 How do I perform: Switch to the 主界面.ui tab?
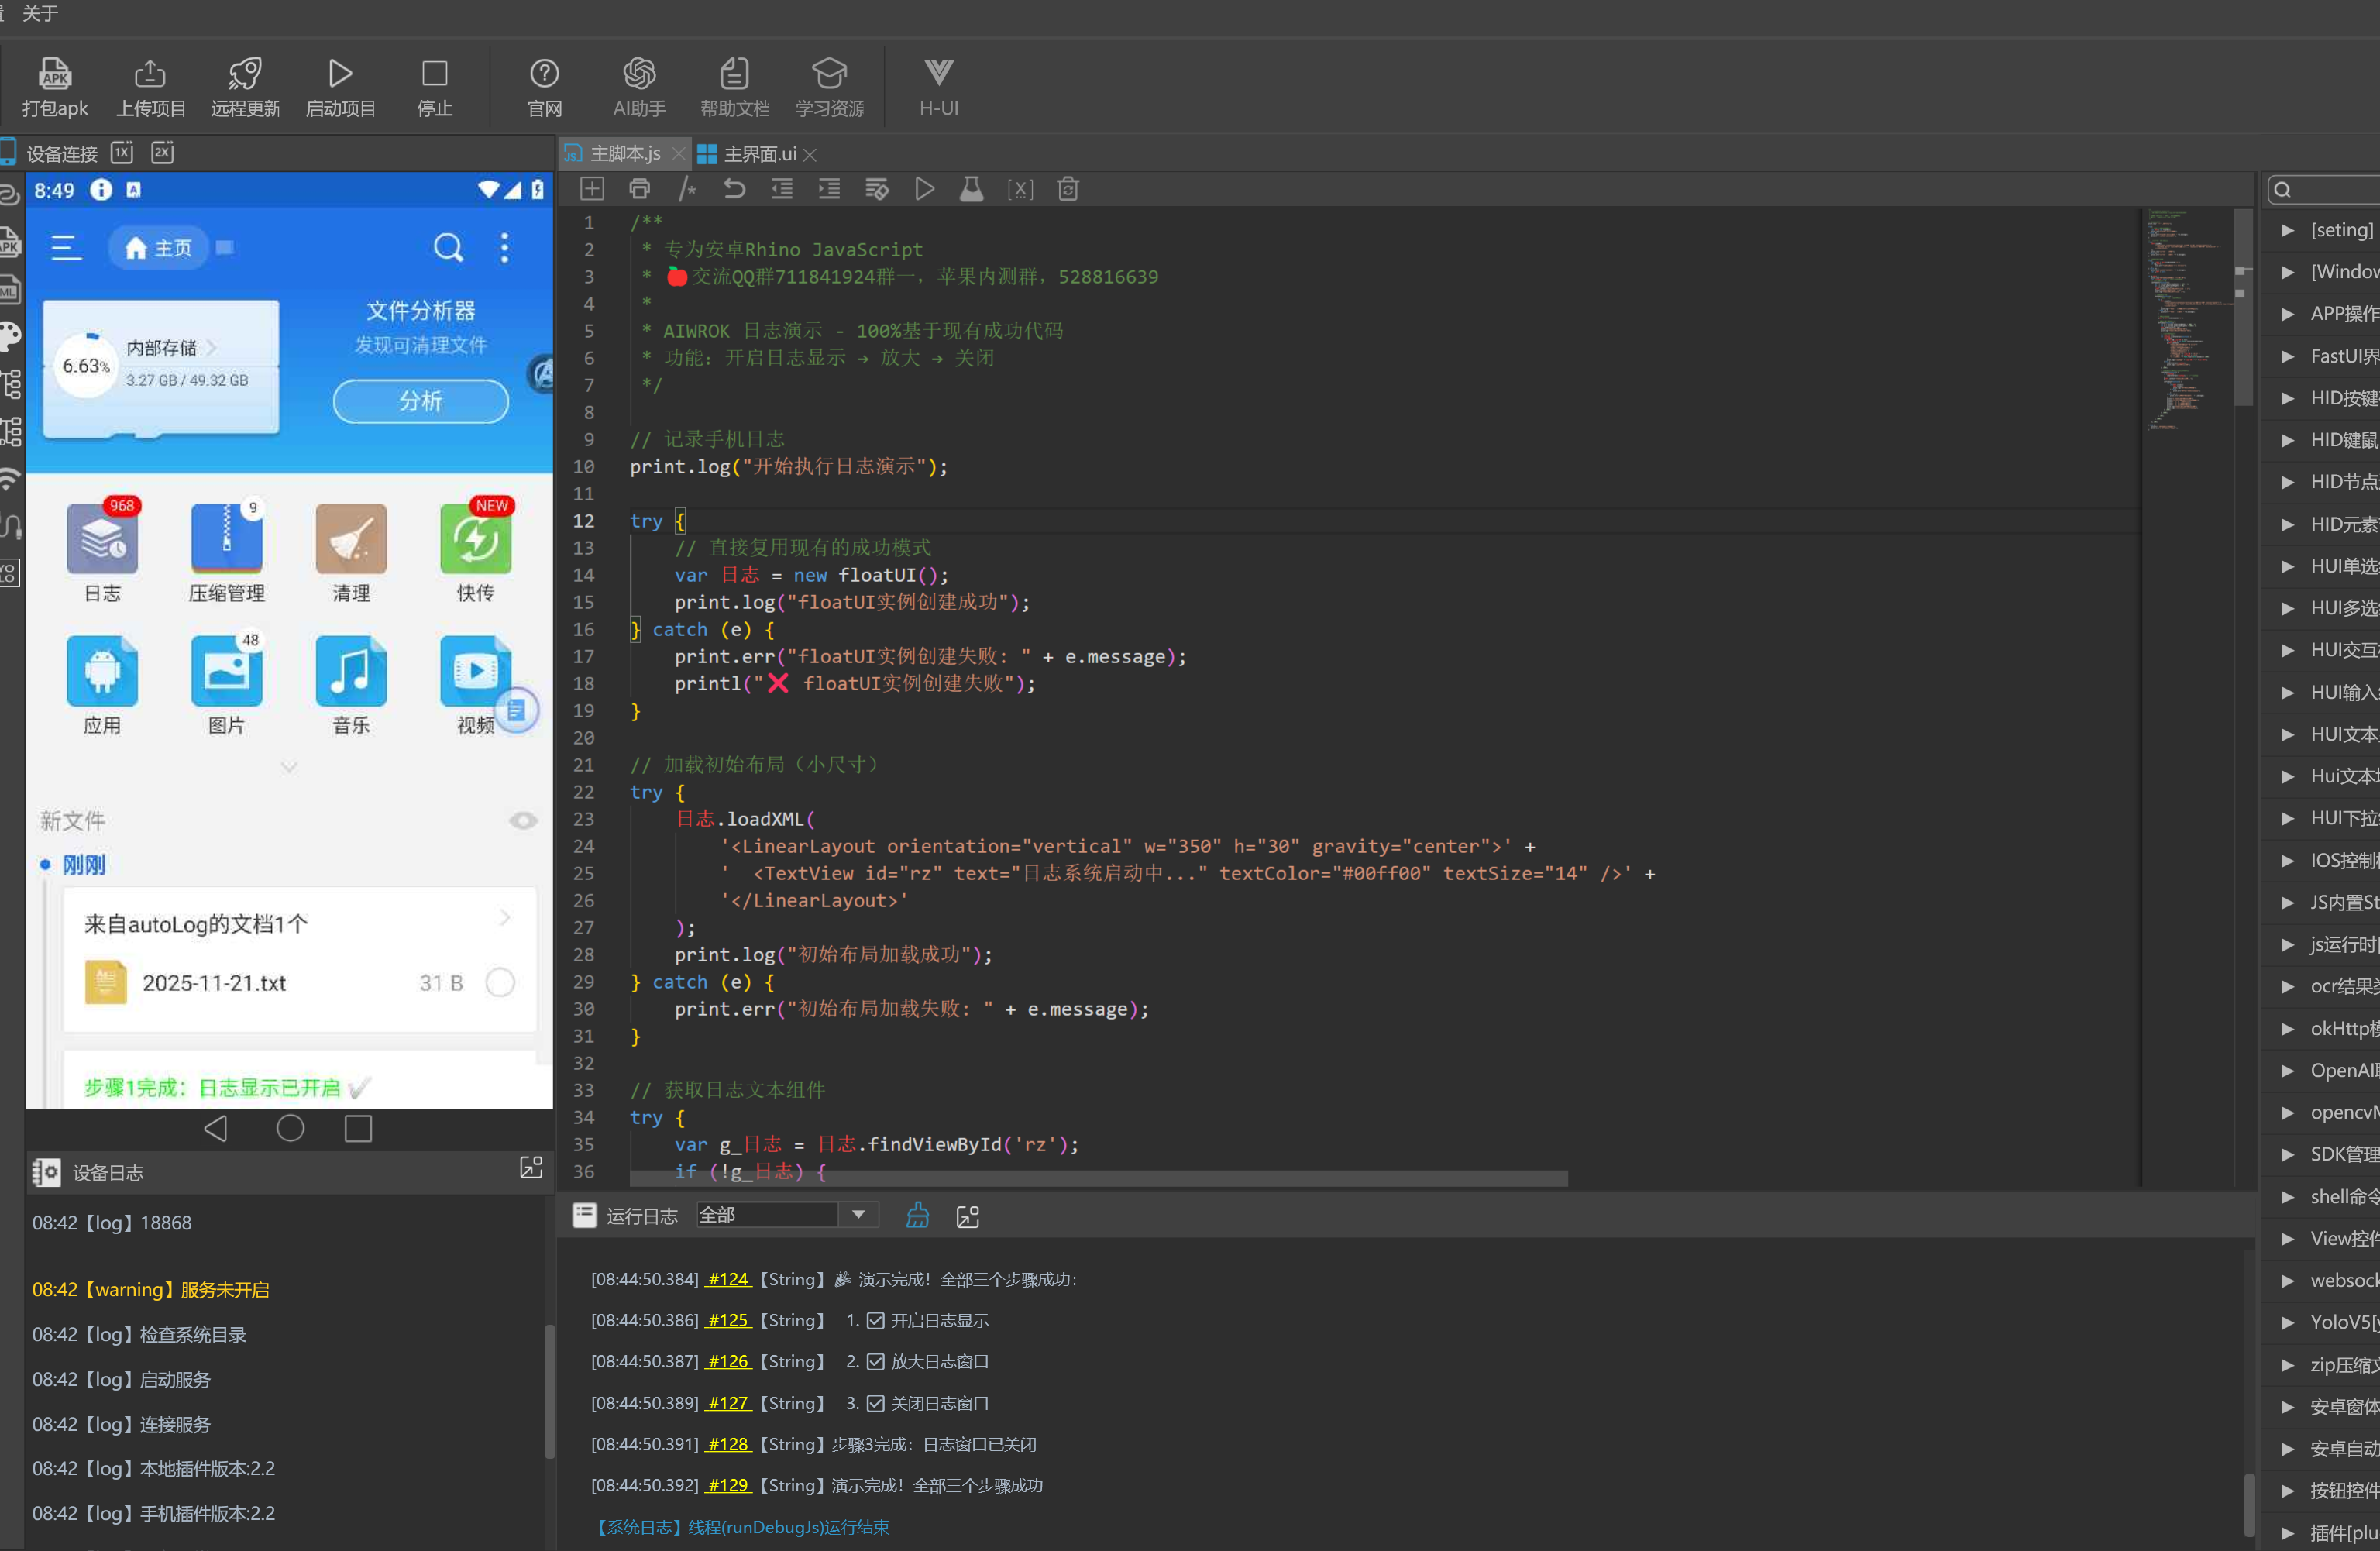tap(759, 154)
